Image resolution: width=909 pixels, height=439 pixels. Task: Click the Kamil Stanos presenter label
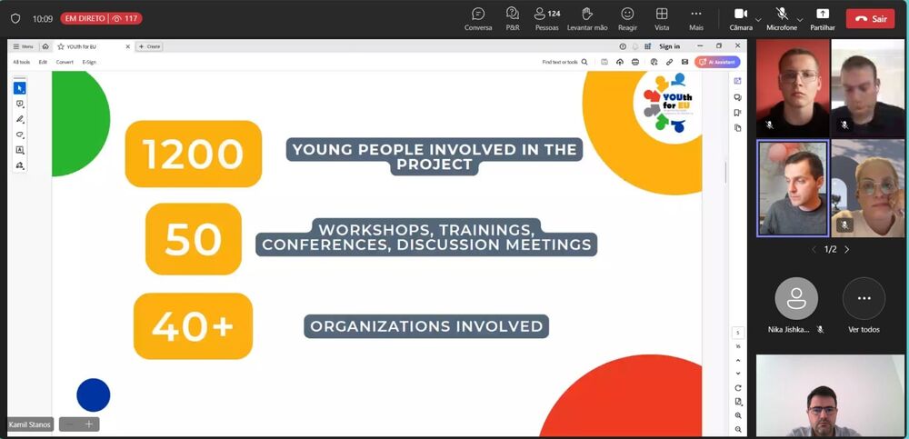pos(30,424)
